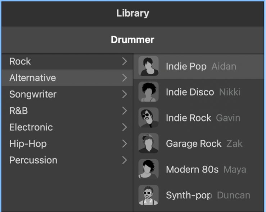Expand the Rock genre chevron
The height and width of the screenshot is (212, 266).
click(125, 61)
